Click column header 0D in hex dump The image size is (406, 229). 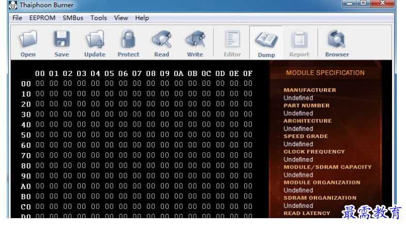coord(220,73)
